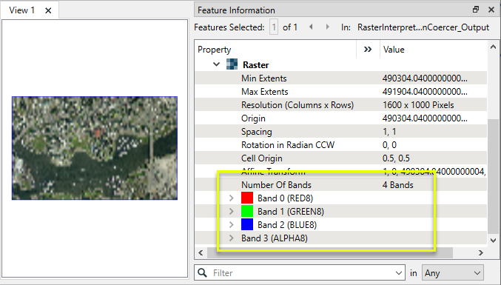This screenshot has width=501, height=285.
Task: Expand Band 0 (RED8) details
Action: (232, 198)
